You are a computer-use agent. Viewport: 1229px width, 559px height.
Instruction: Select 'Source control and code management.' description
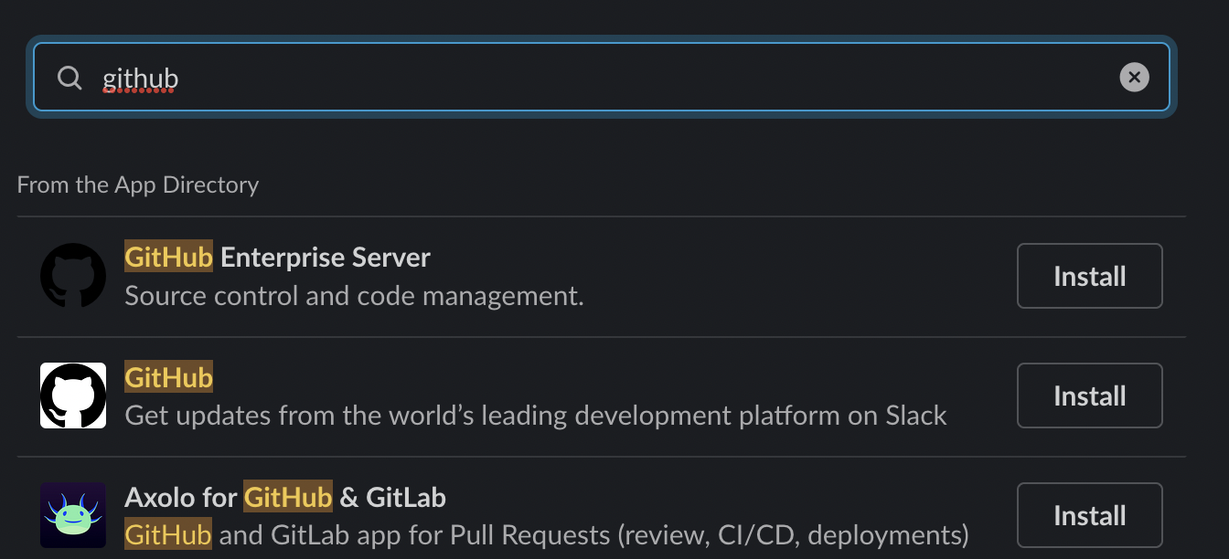tap(354, 296)
